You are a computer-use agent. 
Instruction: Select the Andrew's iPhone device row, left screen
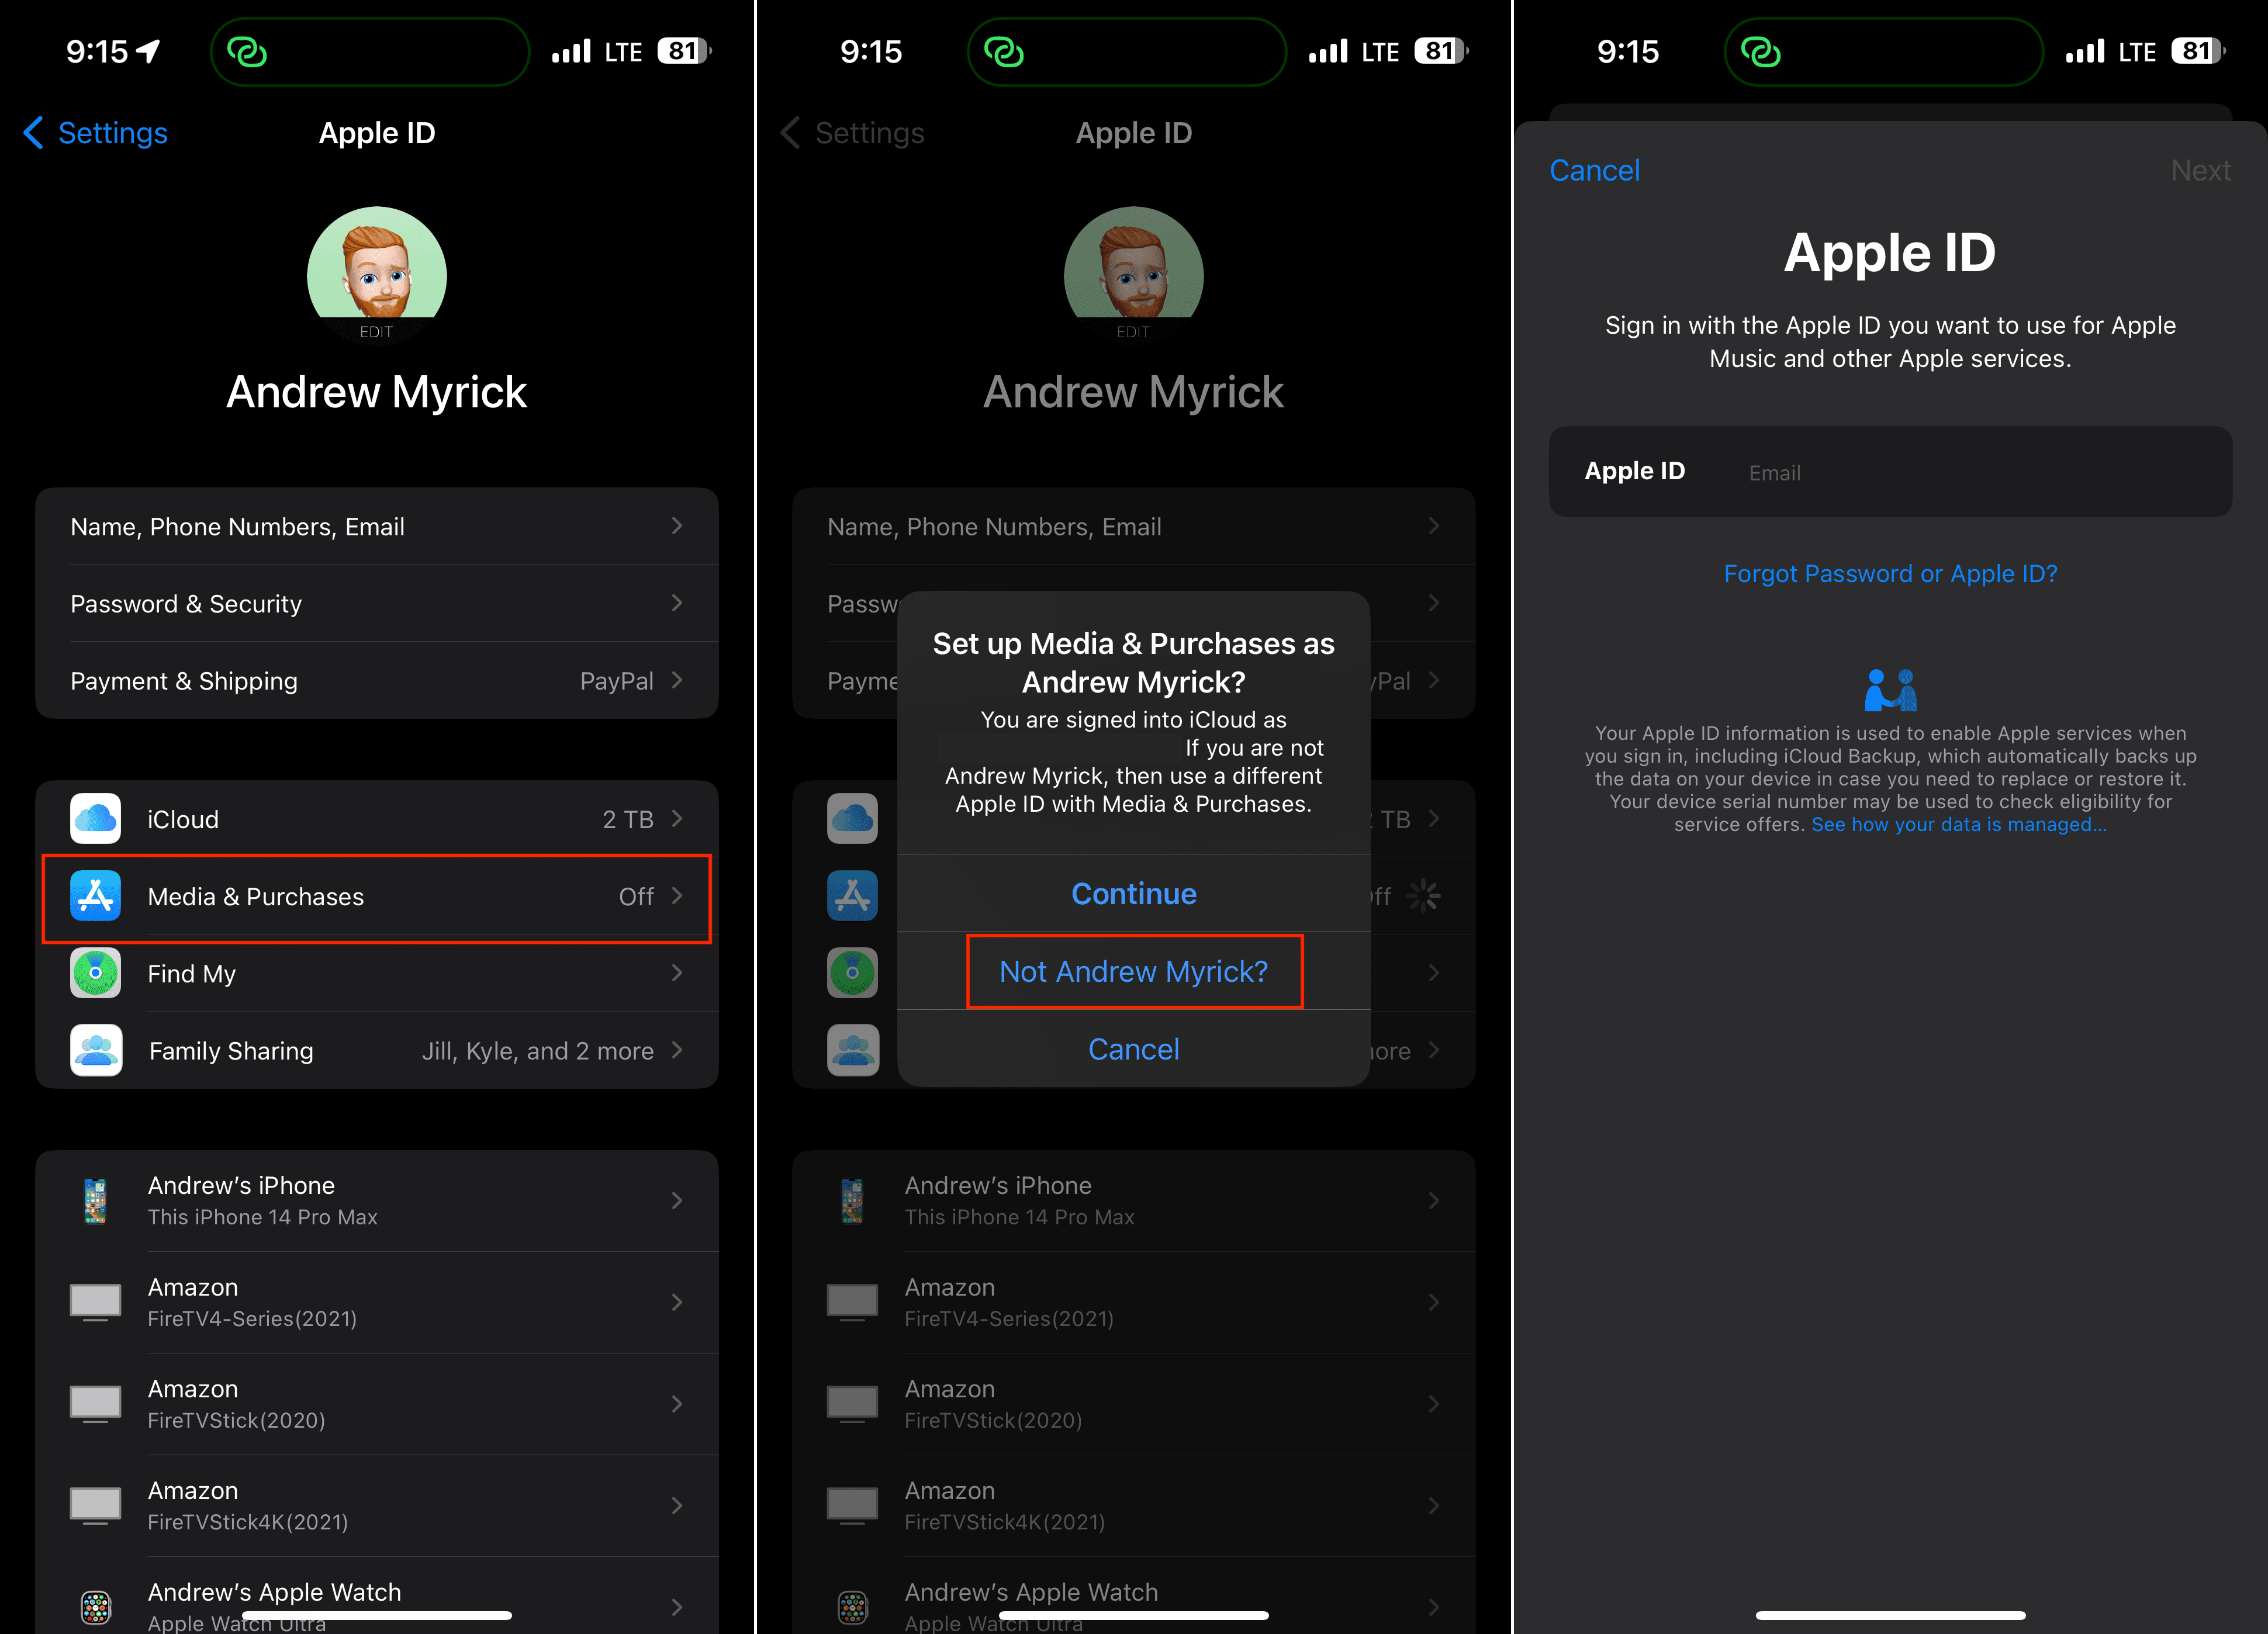pos(377,1200)
